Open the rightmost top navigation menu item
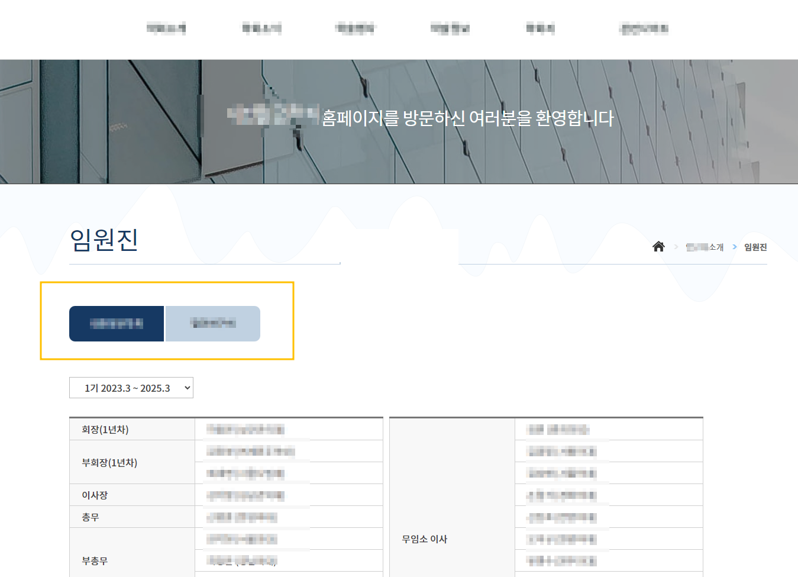Viewport: 798px width, 577px height. [x=643, y=28]
